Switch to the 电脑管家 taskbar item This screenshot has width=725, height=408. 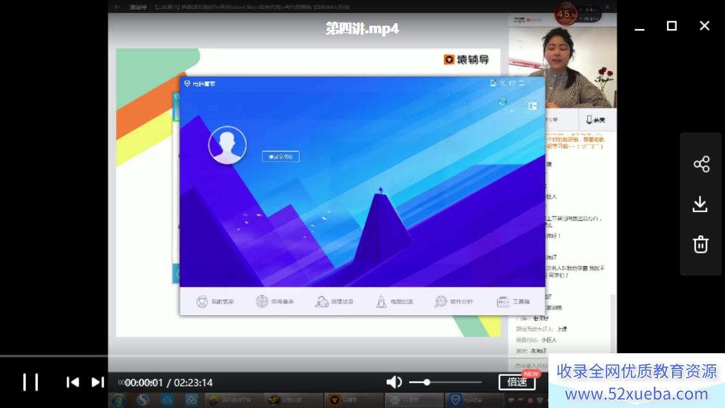click(474, 400)
